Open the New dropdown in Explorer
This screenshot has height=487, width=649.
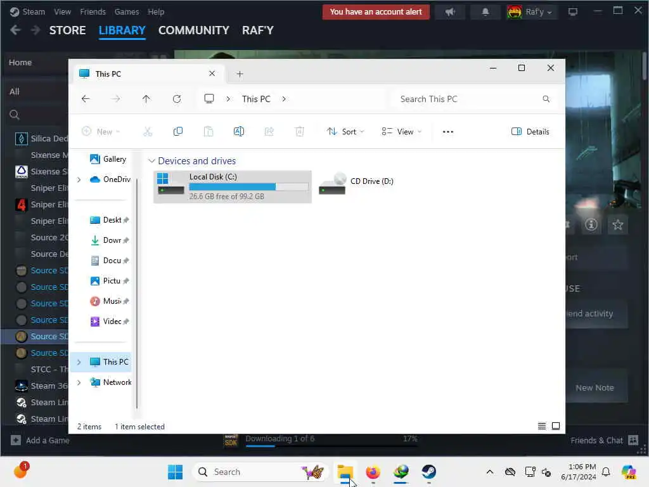pos(101,132)
